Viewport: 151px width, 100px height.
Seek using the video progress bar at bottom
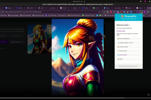[x=75, y=98]
